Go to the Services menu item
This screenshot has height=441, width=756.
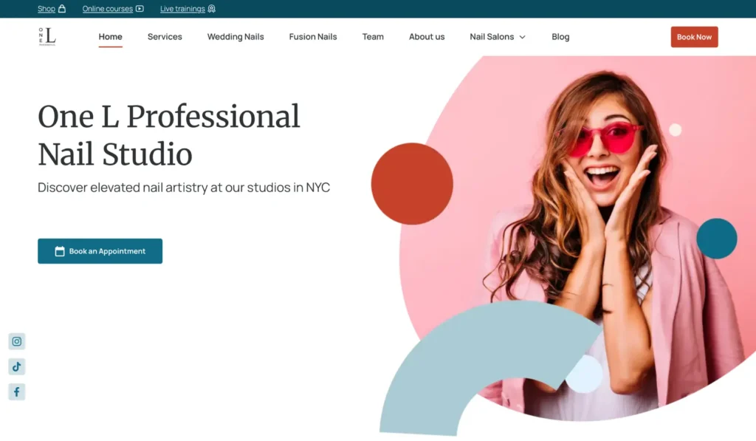click(165, 37)
